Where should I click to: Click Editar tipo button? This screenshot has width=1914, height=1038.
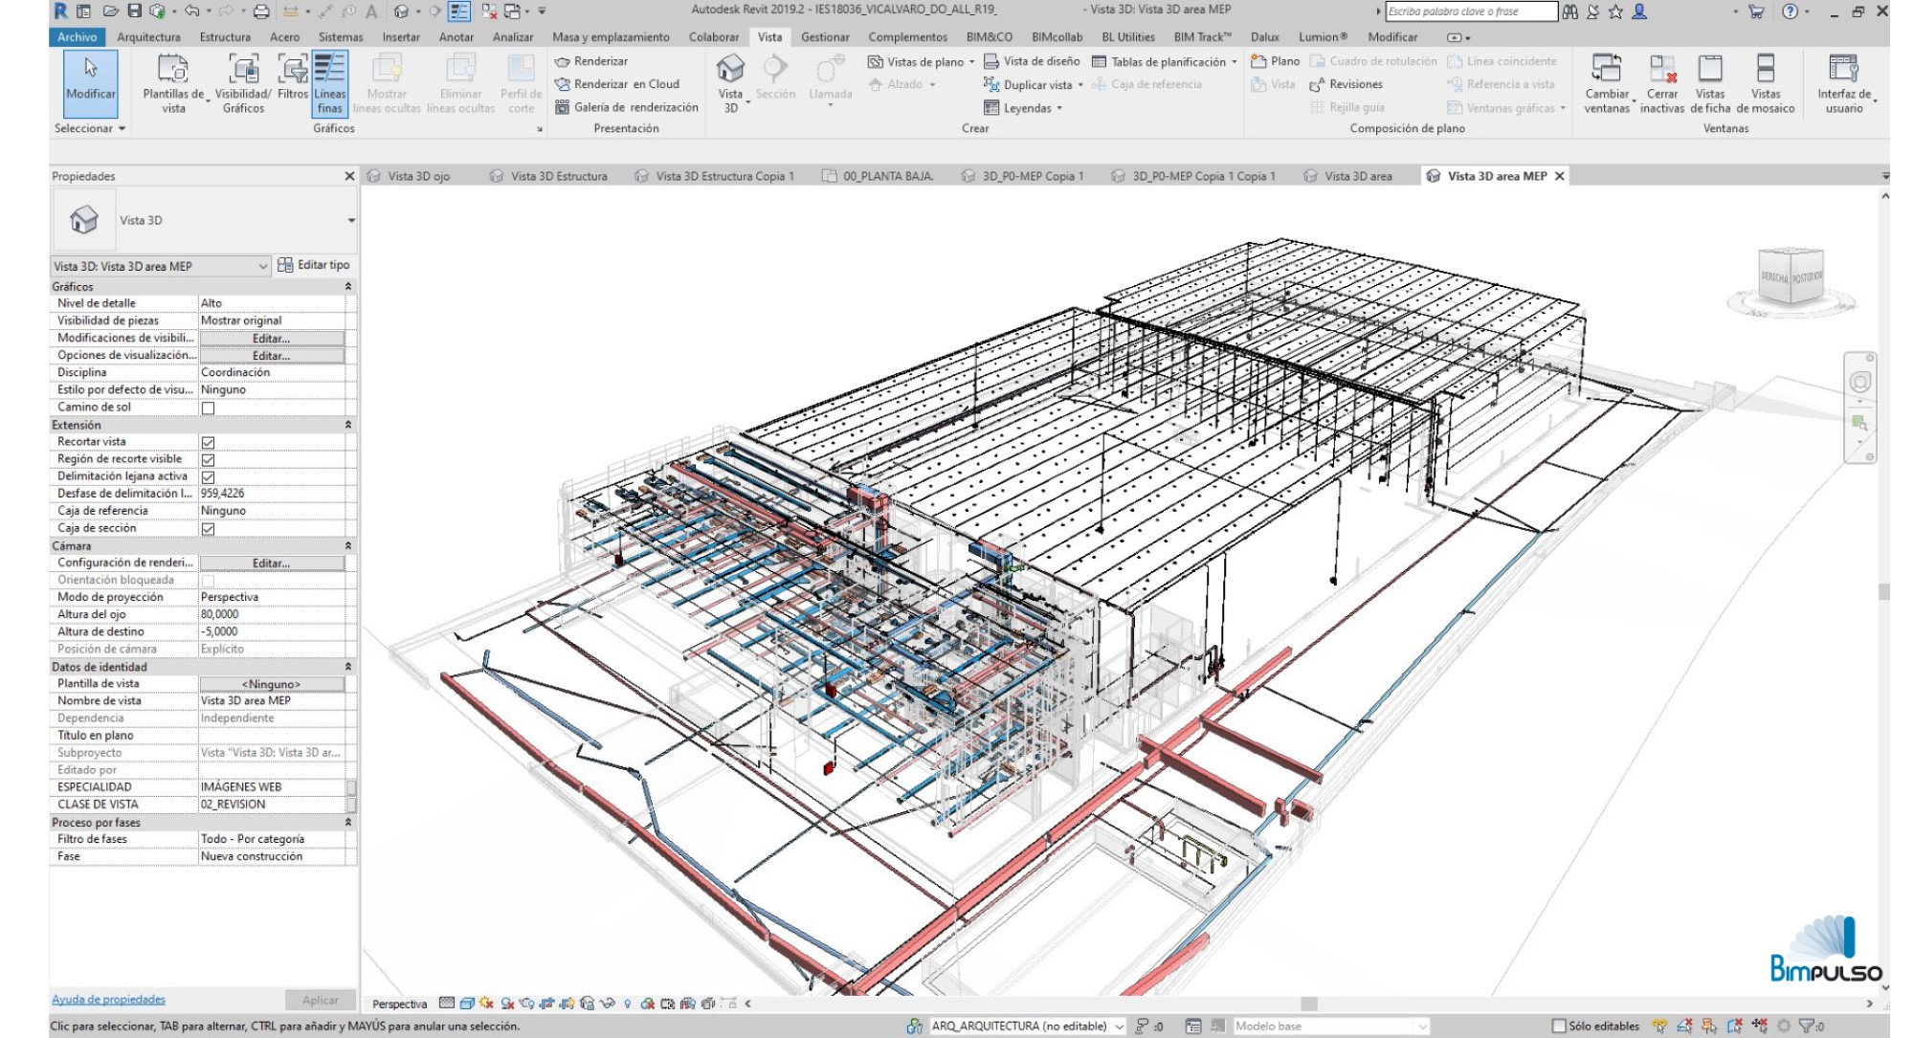pos(314,265)
